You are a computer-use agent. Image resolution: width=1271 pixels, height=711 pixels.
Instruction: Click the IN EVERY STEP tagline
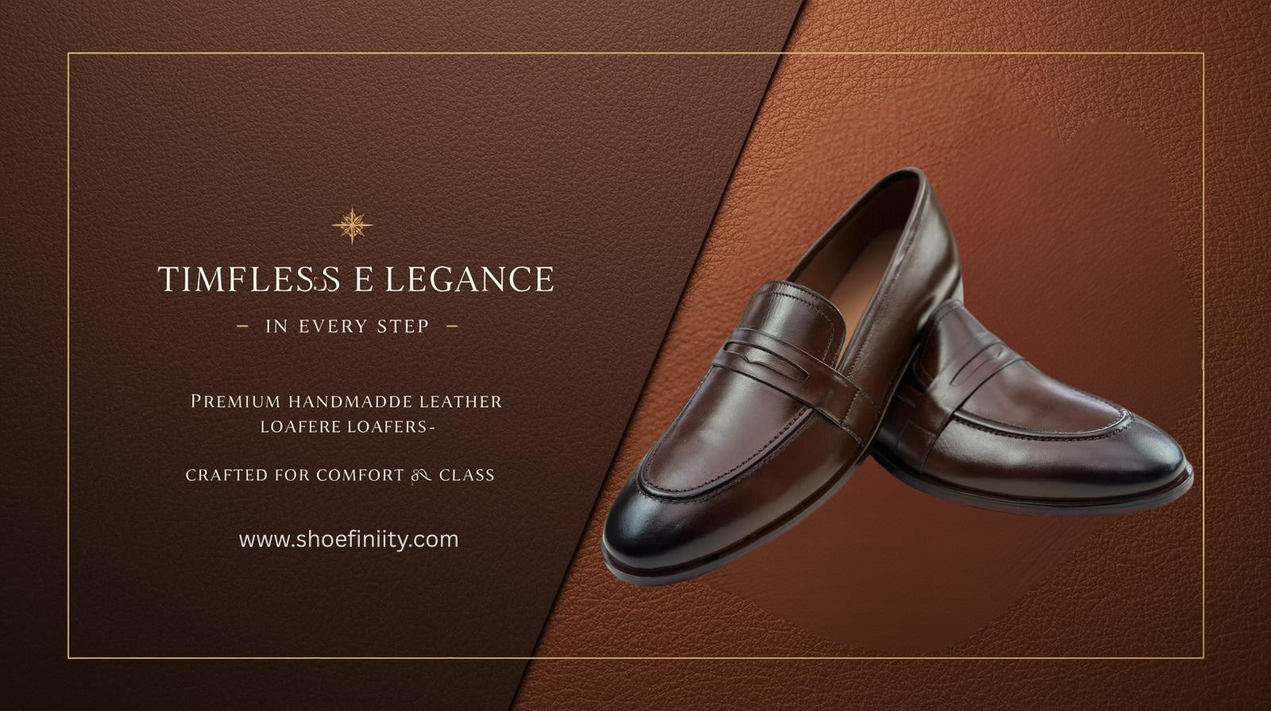[348, 326]
